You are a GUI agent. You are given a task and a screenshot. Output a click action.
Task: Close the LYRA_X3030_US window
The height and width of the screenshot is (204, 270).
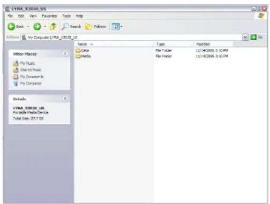click(x=264, y=8)
